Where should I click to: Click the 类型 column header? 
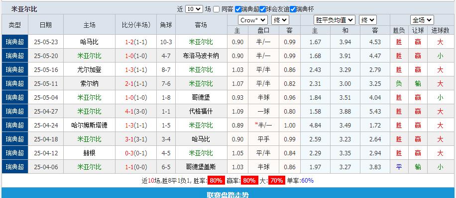[15, 25]
